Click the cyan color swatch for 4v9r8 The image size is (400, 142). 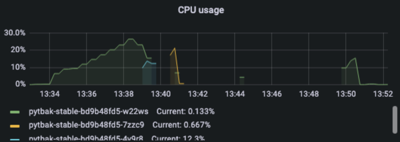(15, 140)
